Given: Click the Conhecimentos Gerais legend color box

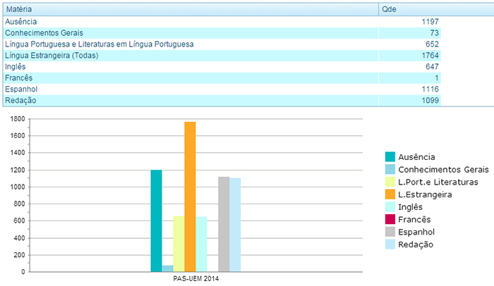Looking at the screenshot, I should pos(390,170).
